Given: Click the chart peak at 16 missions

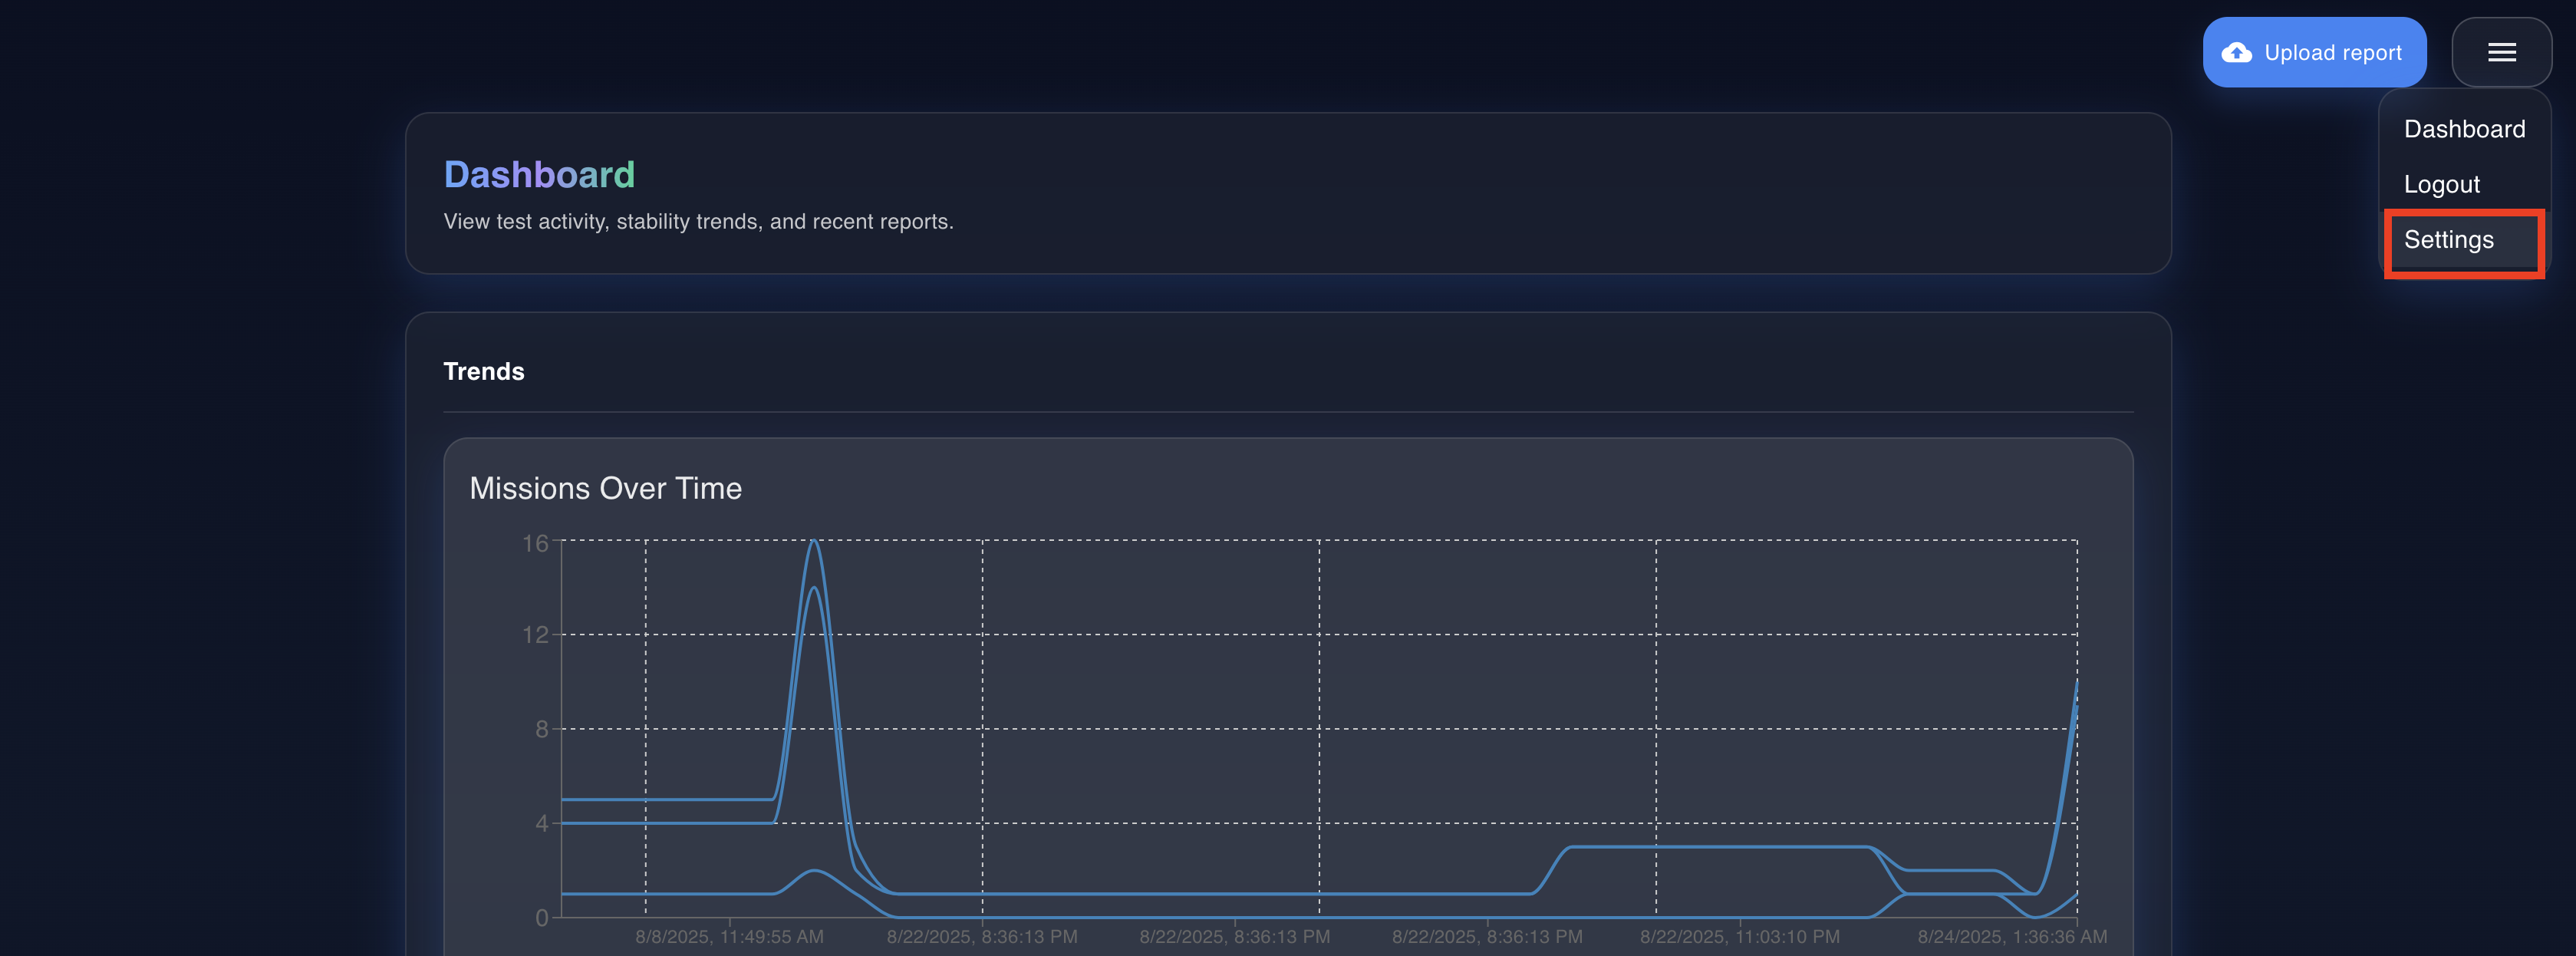Looking at the screenshot, I should click(815, 542).
